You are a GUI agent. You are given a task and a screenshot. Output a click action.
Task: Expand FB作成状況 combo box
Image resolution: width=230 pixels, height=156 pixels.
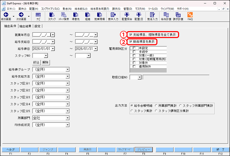point(67,125)
